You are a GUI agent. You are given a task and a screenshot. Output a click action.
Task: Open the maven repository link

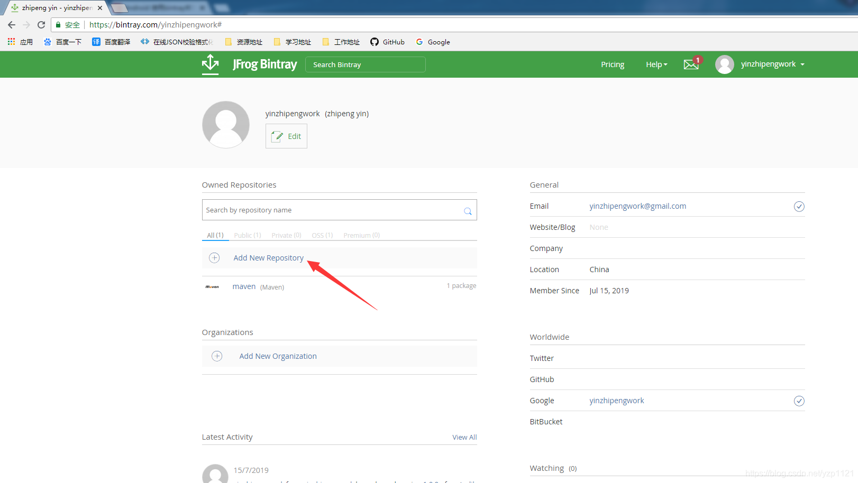click(x=244, y=286)
